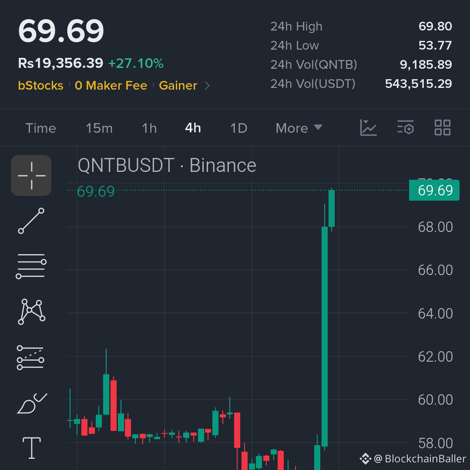The width and height of the screenshot is (470, 470).
Task: Click the 24h Vol(QNTB) value 9,185.89
Action: 426,65
